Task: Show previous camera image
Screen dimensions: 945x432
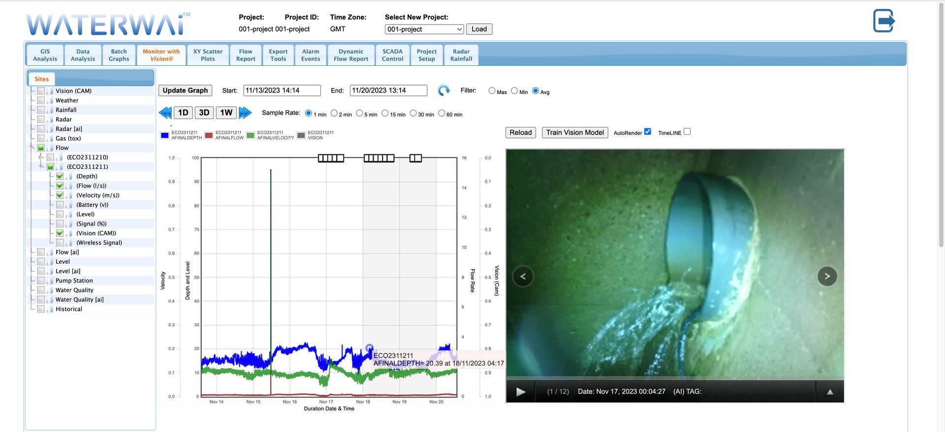Action: 523,277
